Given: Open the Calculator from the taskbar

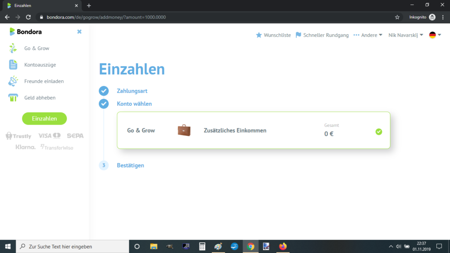Looking at the screenshot, I should click(202, 246).
